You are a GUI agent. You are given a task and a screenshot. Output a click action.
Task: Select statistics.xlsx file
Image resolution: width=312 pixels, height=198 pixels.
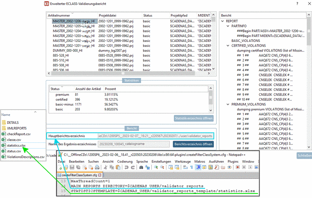16,146
